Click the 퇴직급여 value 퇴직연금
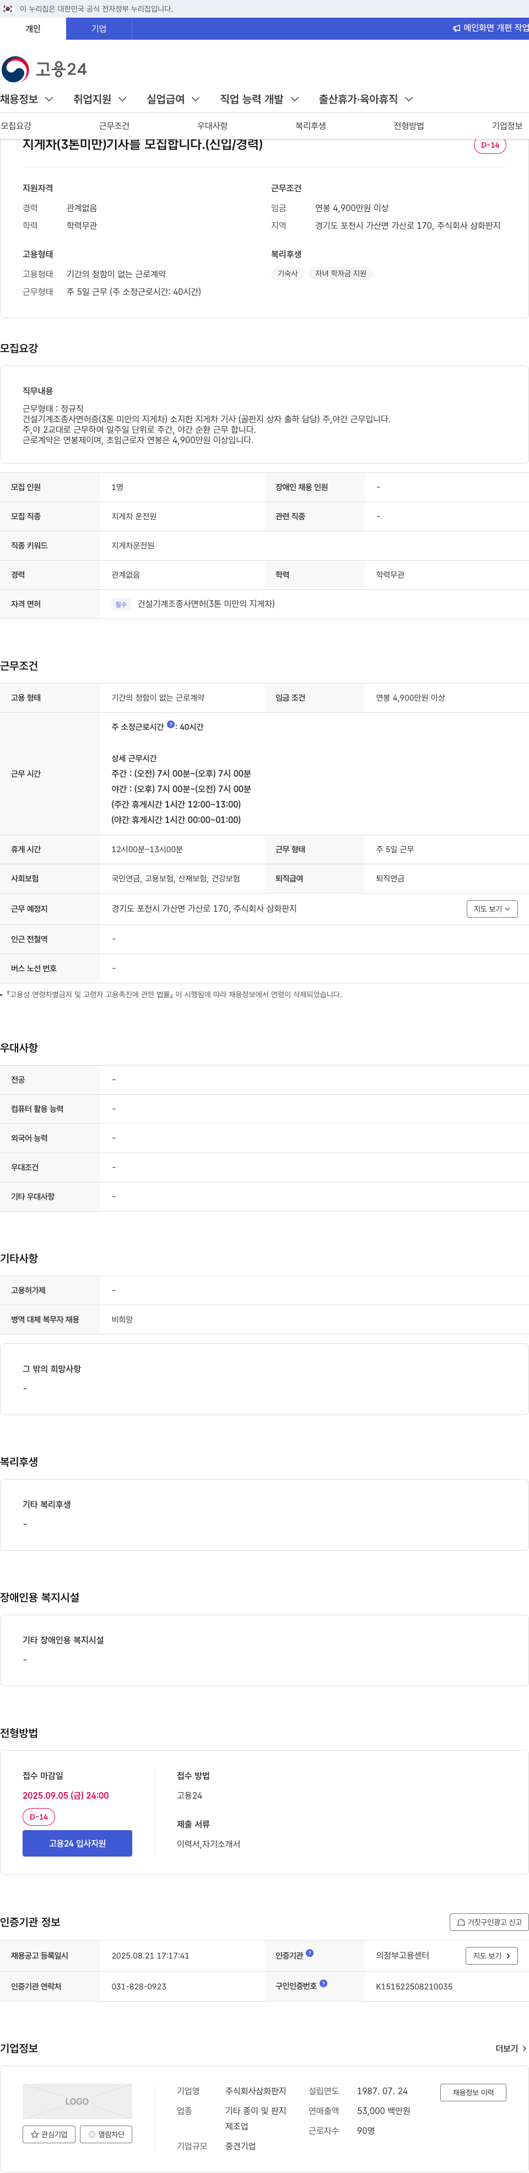The height and width of the screenshot is (2173, 529). point(391,879)
